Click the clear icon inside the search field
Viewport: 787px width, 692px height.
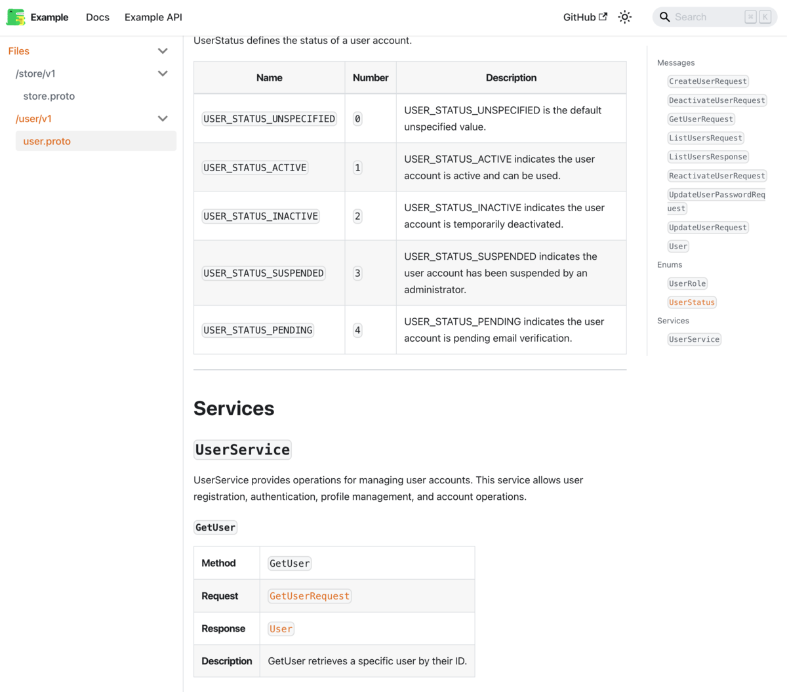click(750, 16)
